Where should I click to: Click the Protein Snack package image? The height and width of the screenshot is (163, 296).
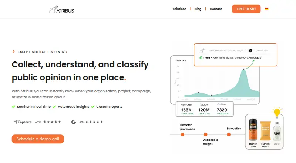click(x=265, y=131)
